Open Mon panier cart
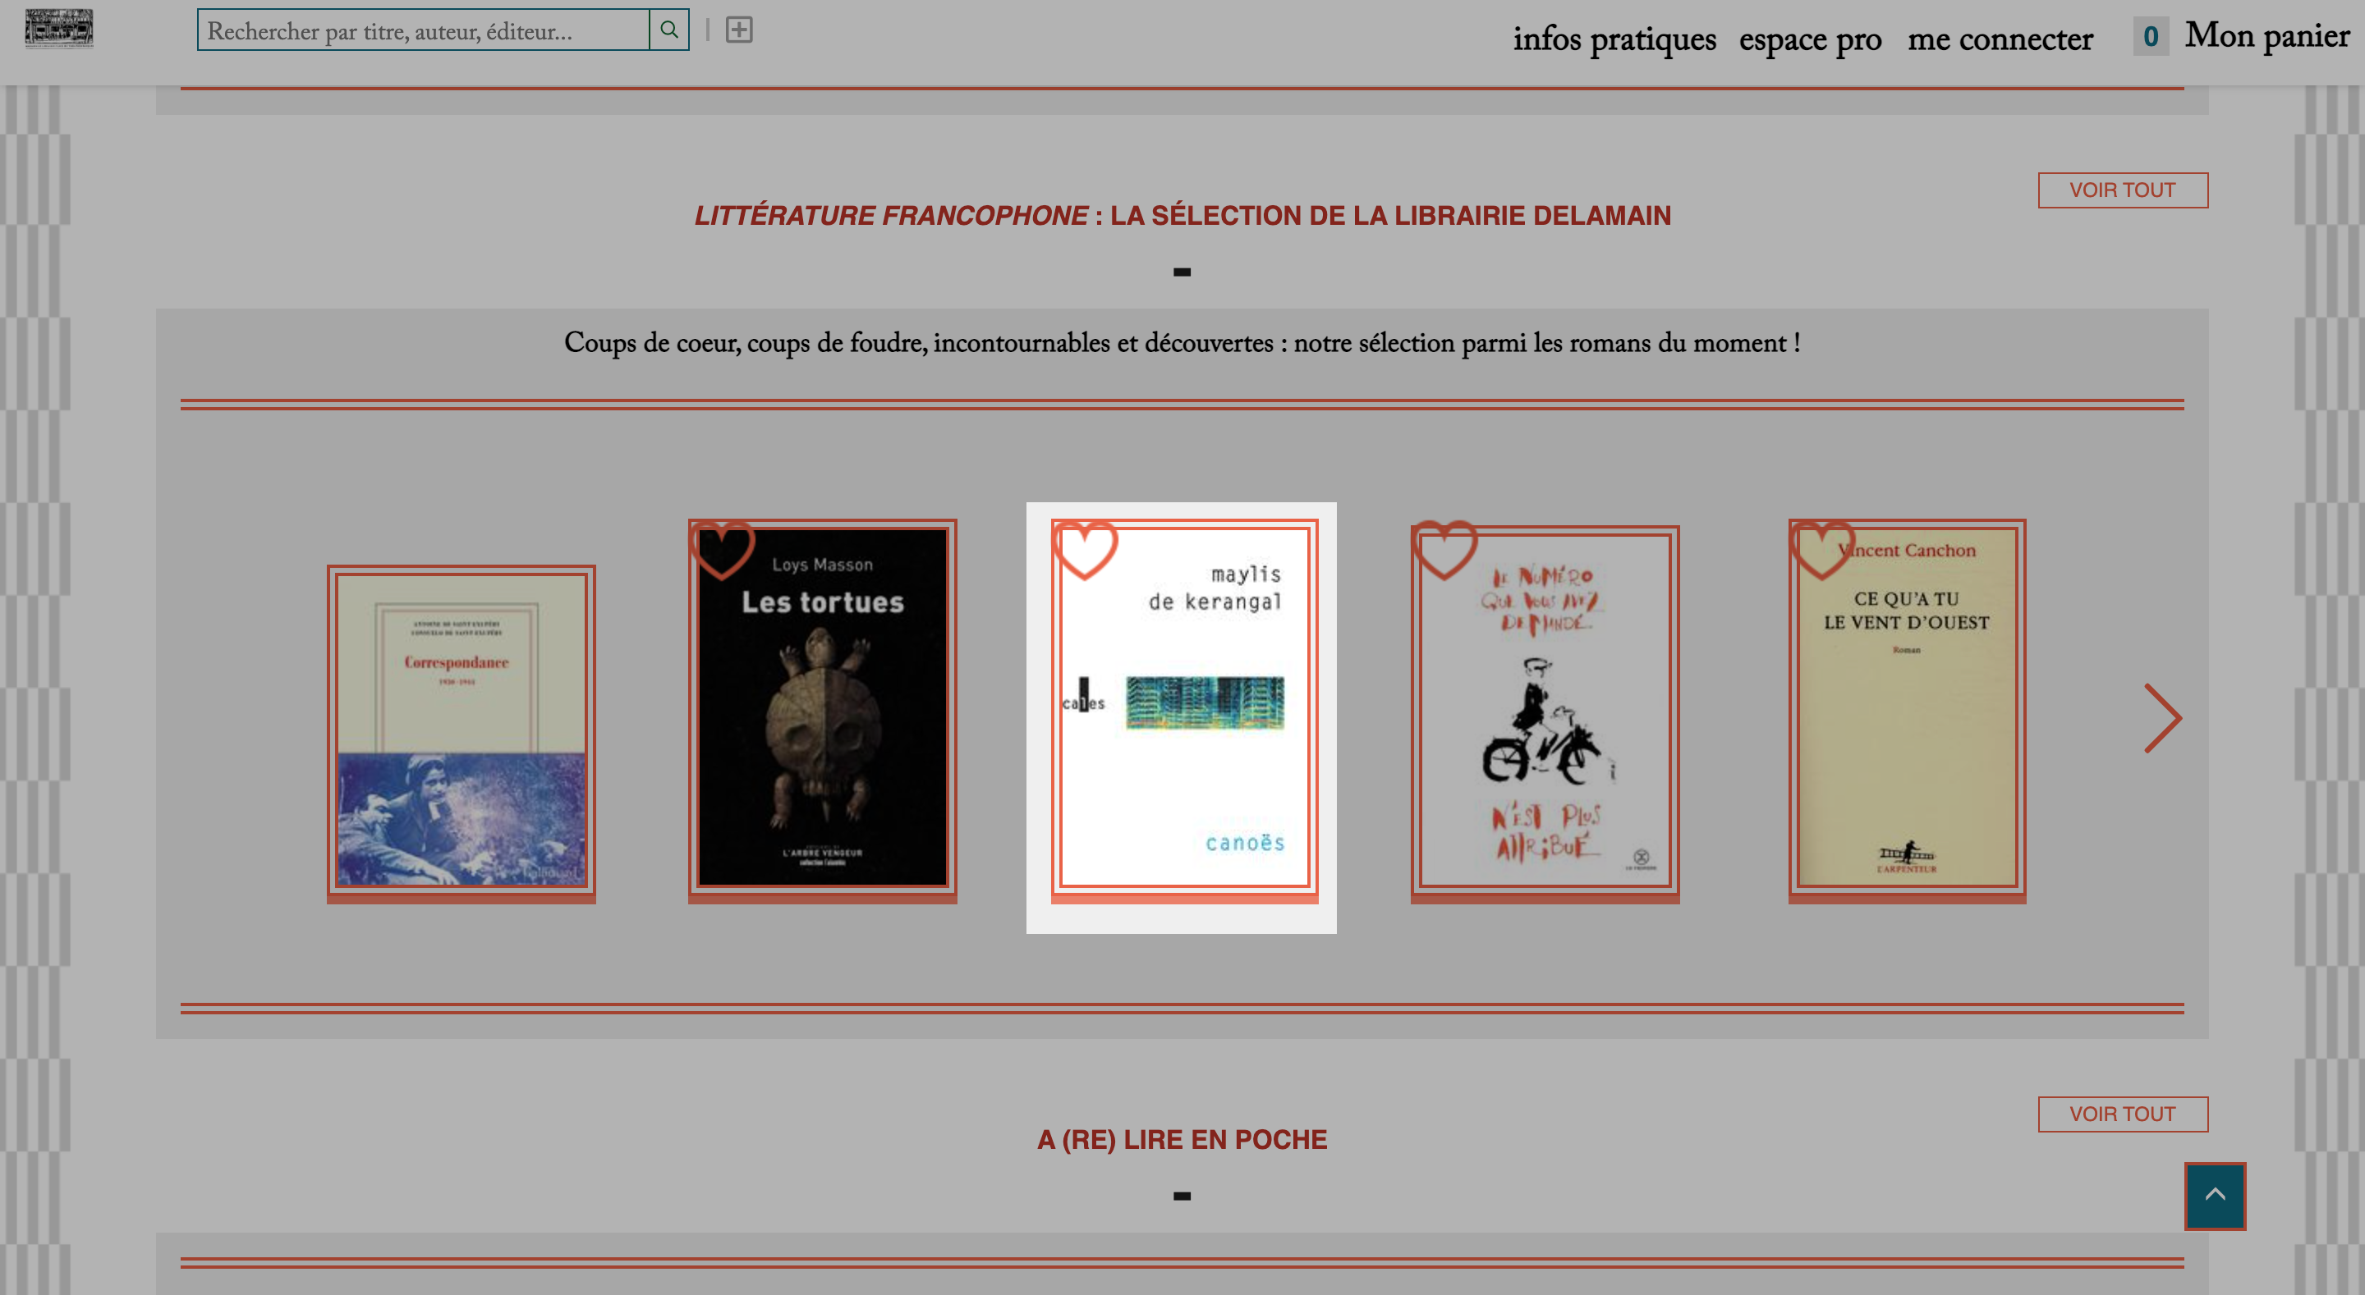2365x1295 pixels. [2266, 36]
